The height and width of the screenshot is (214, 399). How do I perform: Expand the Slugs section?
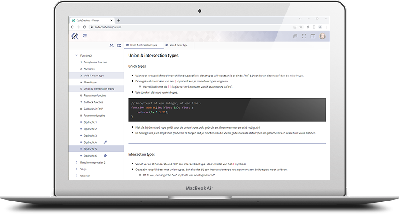[76, 169]
